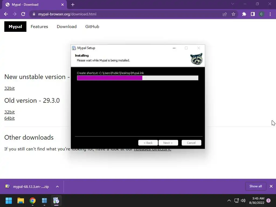Select the Mypal - Download tab
The image size is (276, 207).
tap(34, 5)
